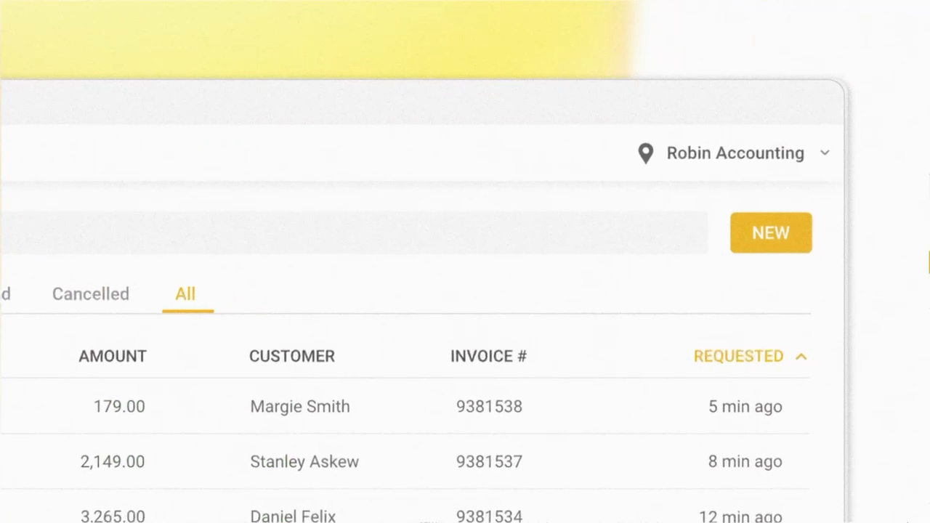Click the location pin icon
This screenshot has height=523, width=930.
(x=645, y=153)
